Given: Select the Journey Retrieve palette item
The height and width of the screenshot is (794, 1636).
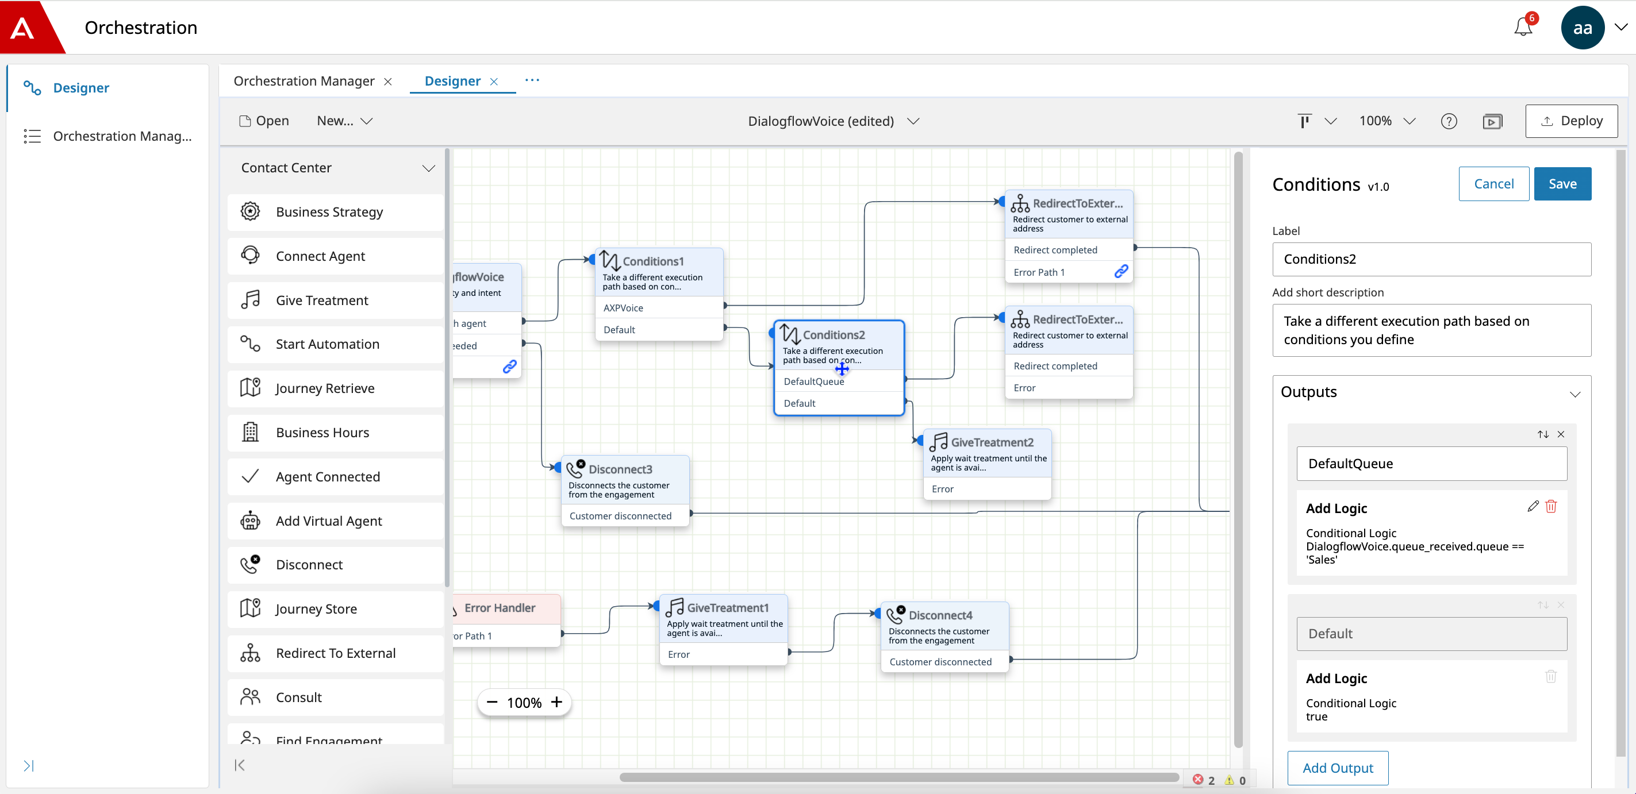Looking at the screenshot, I should (335, 388).
